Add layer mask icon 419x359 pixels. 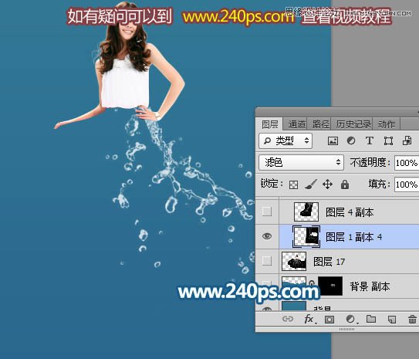(329, 319)
